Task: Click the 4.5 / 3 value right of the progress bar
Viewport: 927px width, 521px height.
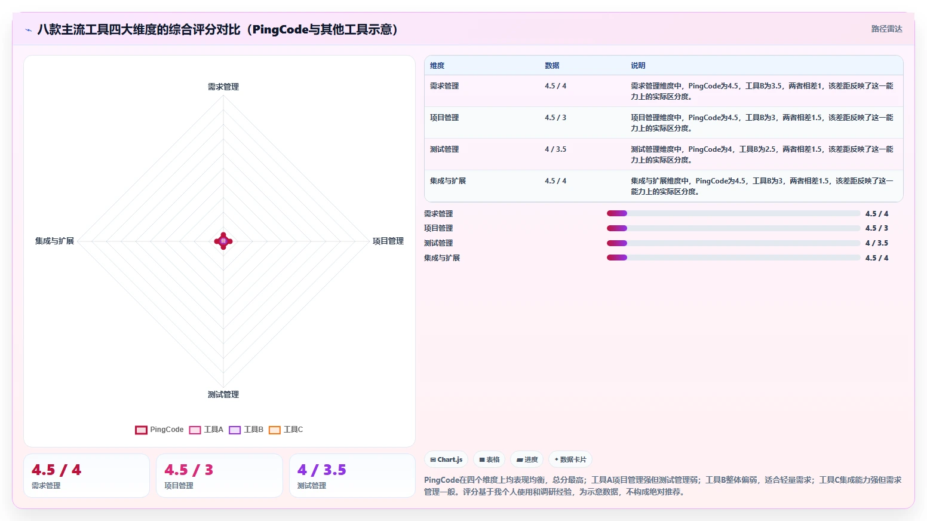Action: (x=877, y=228)
